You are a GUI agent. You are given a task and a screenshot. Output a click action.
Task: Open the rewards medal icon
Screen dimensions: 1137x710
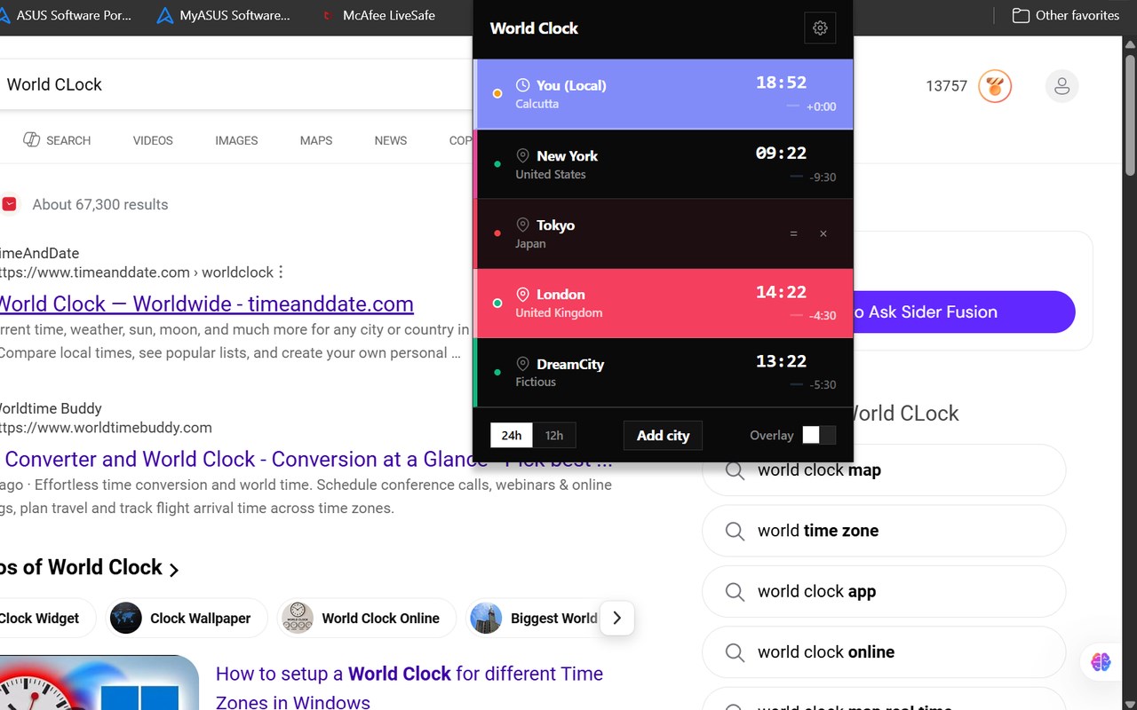995,86
